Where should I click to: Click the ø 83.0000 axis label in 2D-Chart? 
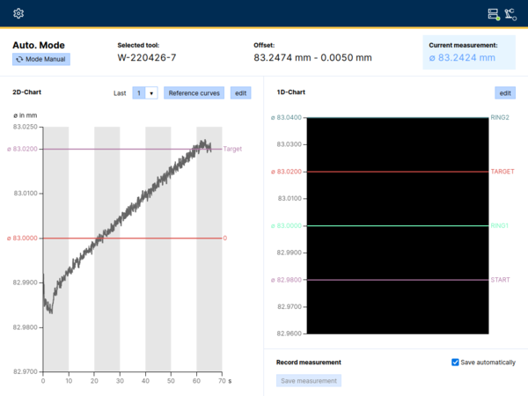point(22,238)
